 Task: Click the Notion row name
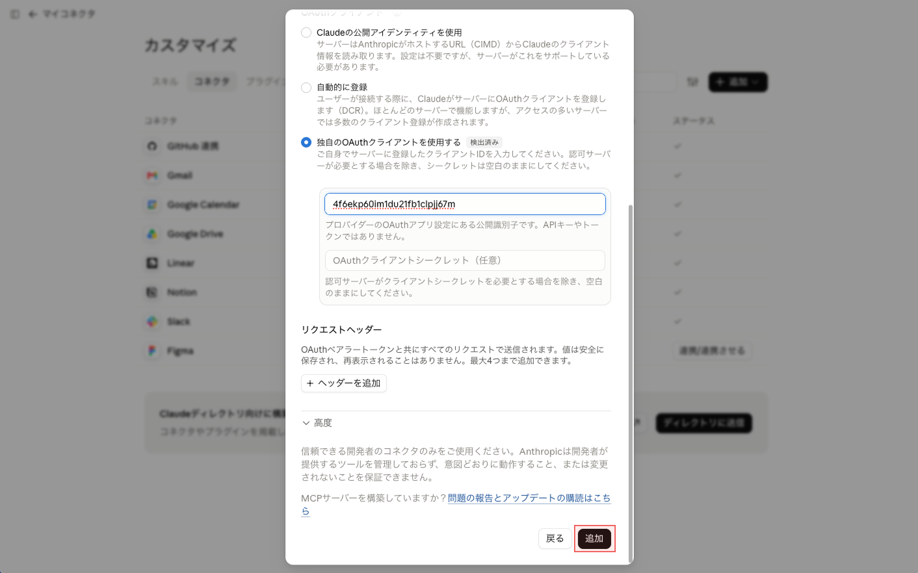182,292
